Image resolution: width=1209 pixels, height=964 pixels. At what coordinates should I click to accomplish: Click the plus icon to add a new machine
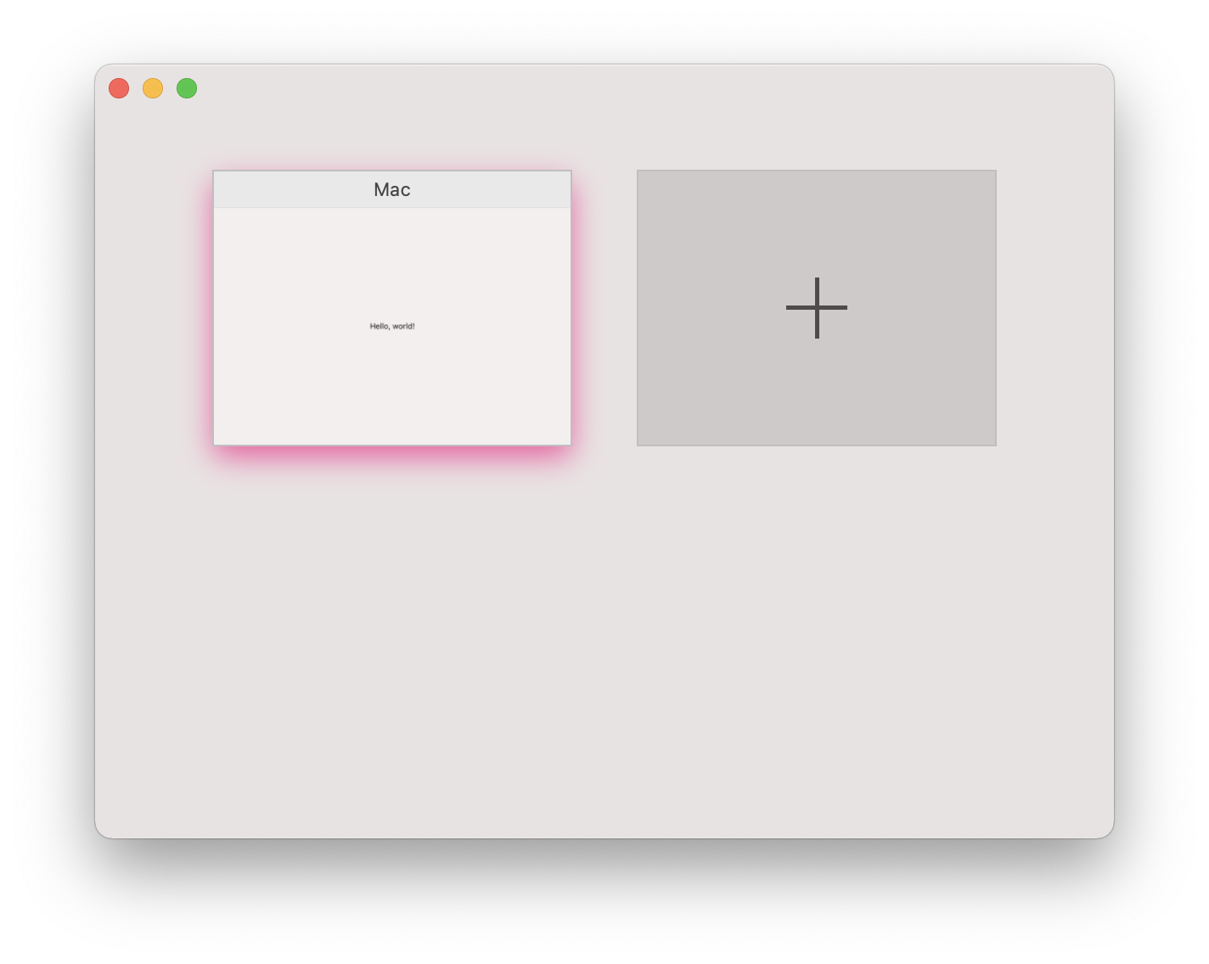coord(816,307)
